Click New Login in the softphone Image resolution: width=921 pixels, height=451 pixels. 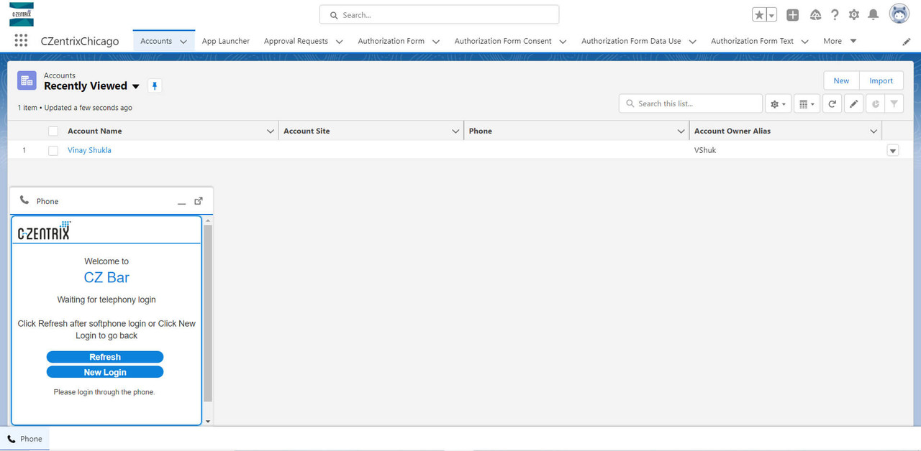click(x=105, y=372)
